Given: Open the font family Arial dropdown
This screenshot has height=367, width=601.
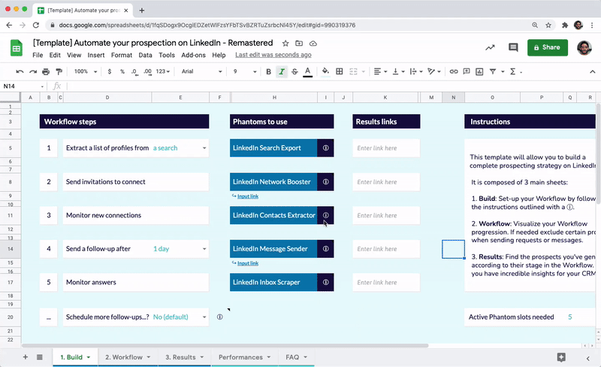Looking at the screenshot, I should click(201, 71).
